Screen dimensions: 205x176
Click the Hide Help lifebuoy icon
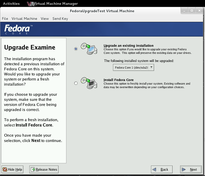(5, 169)
